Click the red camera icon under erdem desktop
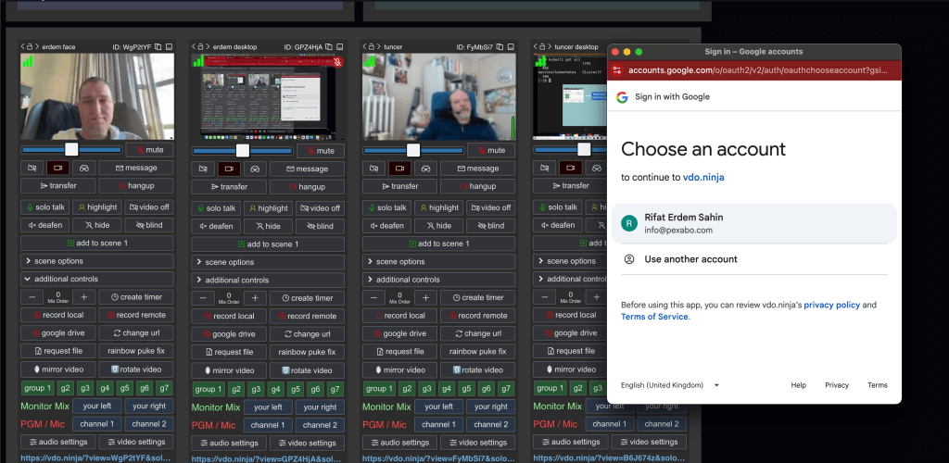 229,169
